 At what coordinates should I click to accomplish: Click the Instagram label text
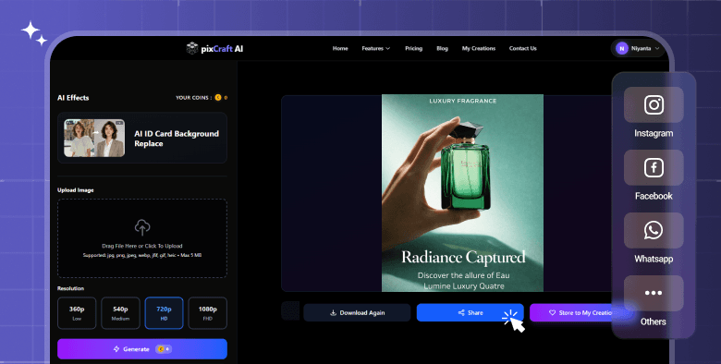tap(654, 133)
